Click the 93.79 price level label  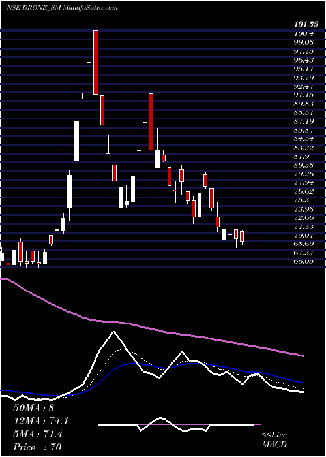pyautogui.click(x=303, y=78)
